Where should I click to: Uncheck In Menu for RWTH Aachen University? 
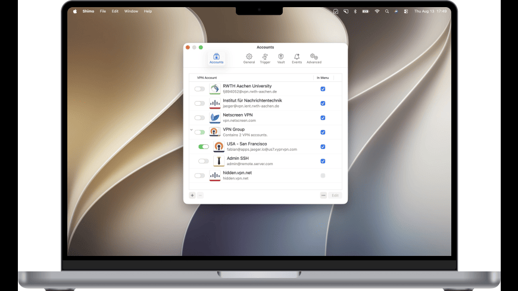[323, 89]
